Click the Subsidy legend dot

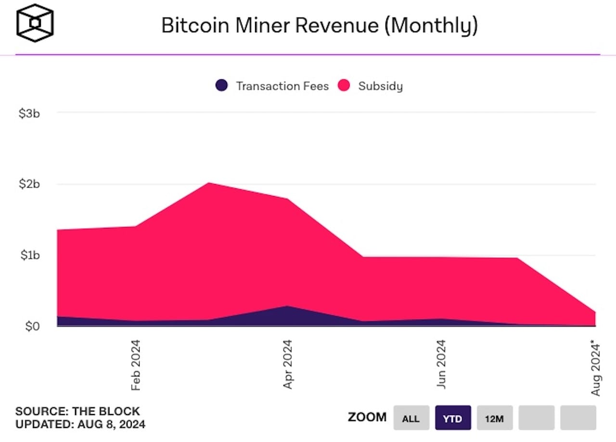[345, 86]
